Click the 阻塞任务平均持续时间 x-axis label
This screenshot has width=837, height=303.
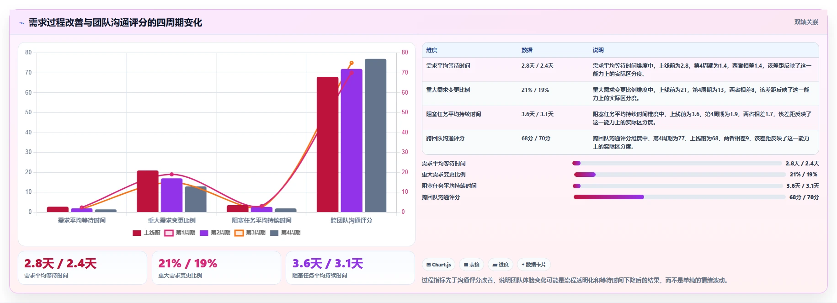(261, 220)
